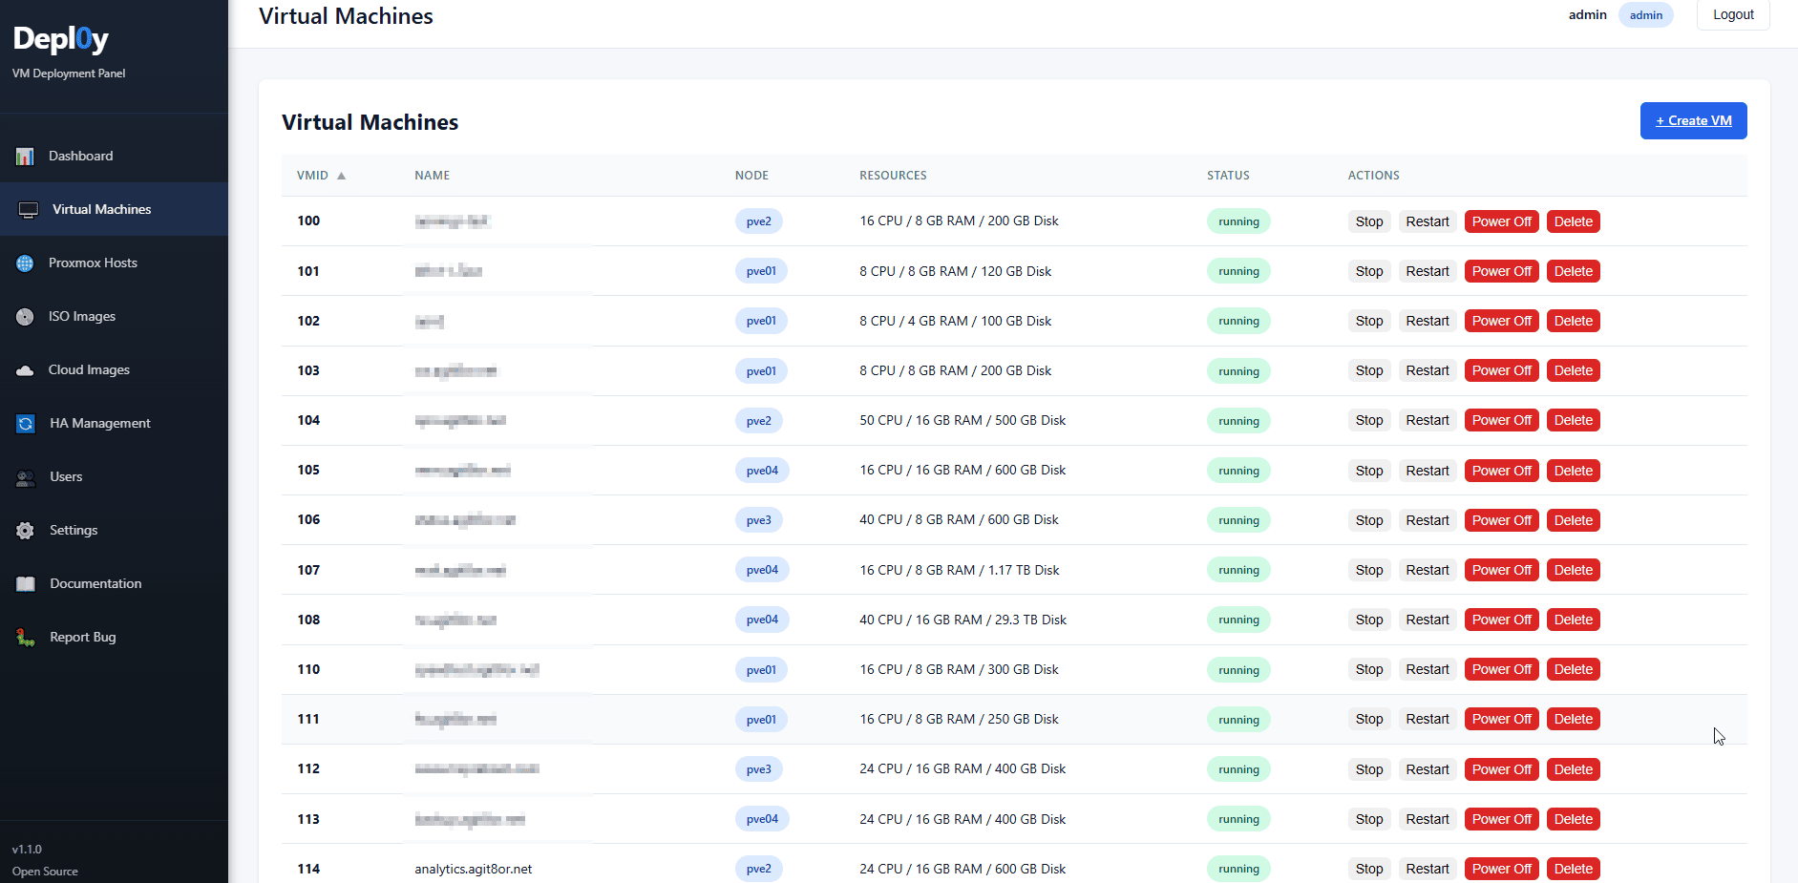Viewport: 1798px width, 883px height.
Task: Delete VM 103
Action: click(1573, 370)
